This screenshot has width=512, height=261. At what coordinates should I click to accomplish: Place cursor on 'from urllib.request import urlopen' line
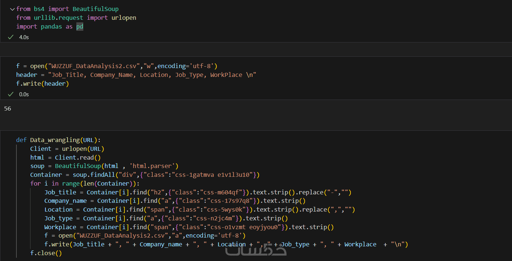pyautogui.click(x=76, y=18)
